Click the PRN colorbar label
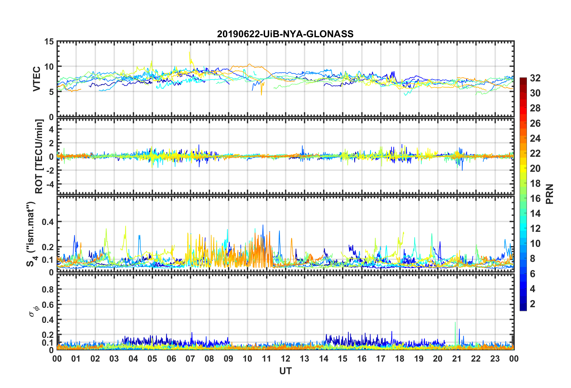Screen dimensions: 571x388 [x=550, y=194]
